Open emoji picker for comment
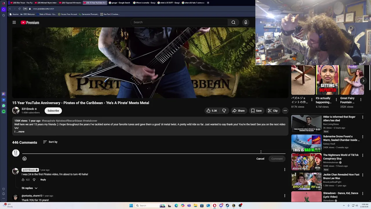This screenshot has height=209, width=371. coord(24,158)
